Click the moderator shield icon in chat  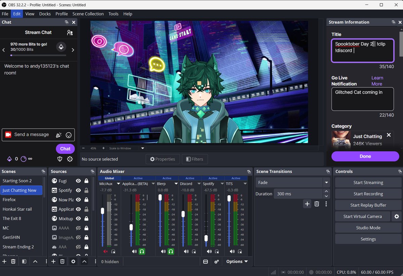pyautogui.click(x=60, y=159)
